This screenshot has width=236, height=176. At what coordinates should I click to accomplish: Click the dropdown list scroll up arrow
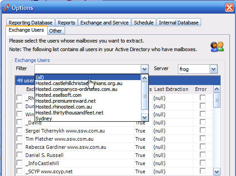pos(145,78)
